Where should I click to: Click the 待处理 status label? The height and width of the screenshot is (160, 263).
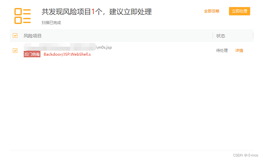pyautogui.click(x=222, y=51)
